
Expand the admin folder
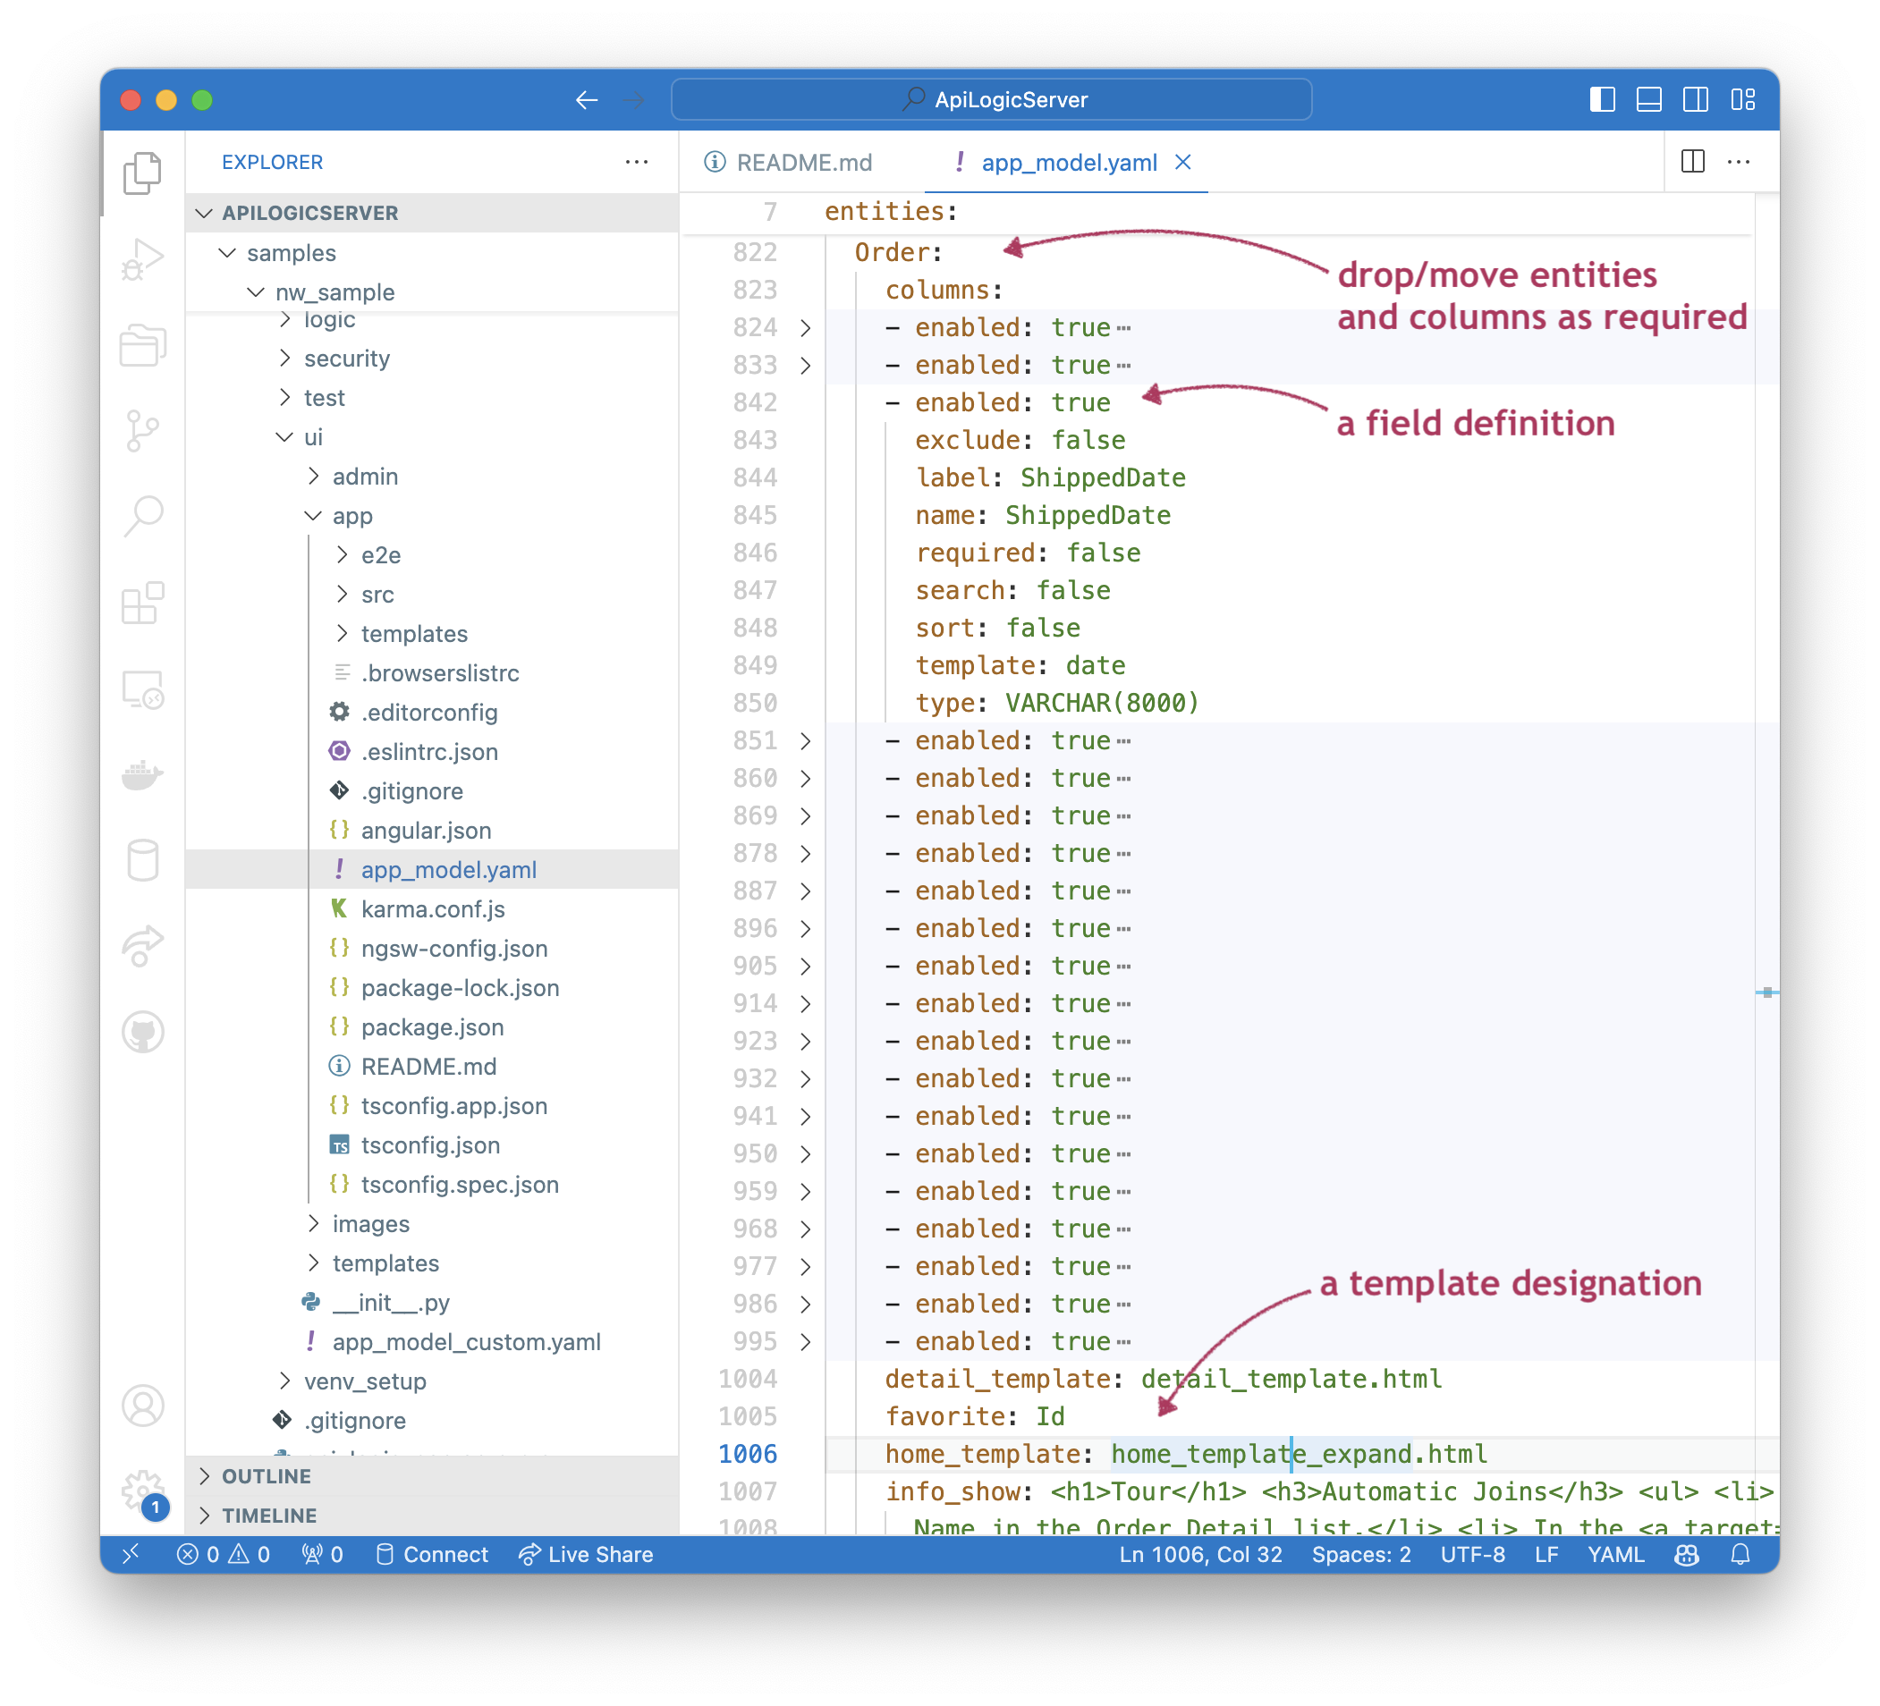coord(432,477)
